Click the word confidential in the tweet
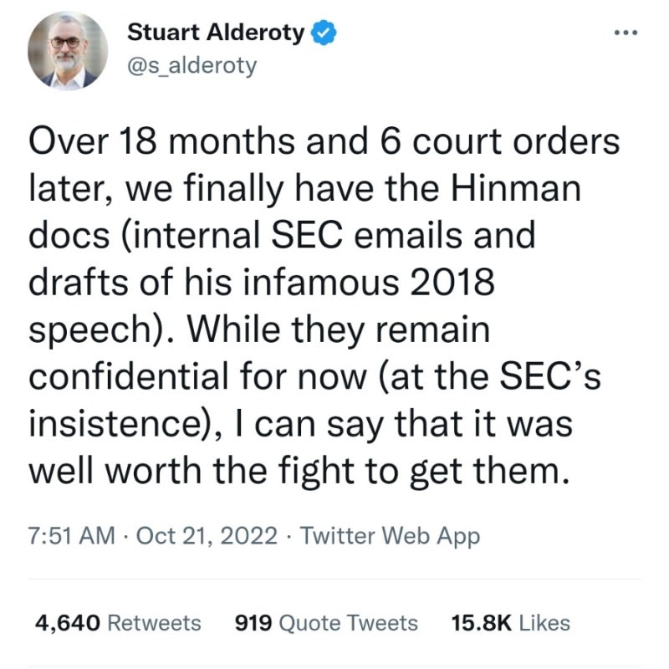 click(x=130, y=376)
